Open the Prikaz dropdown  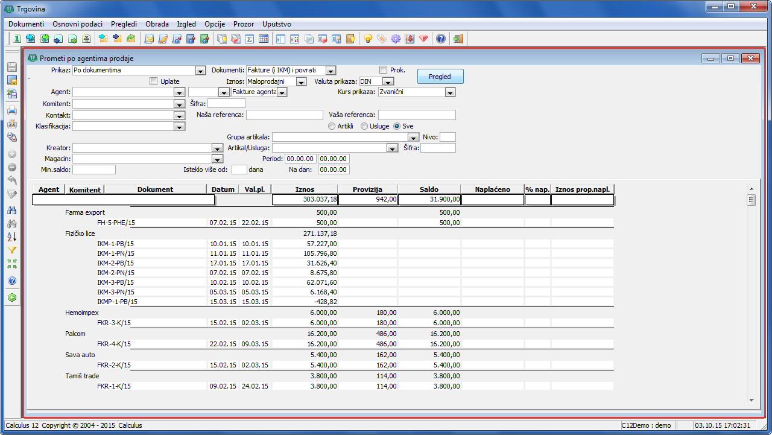click(x=201, y=71)
